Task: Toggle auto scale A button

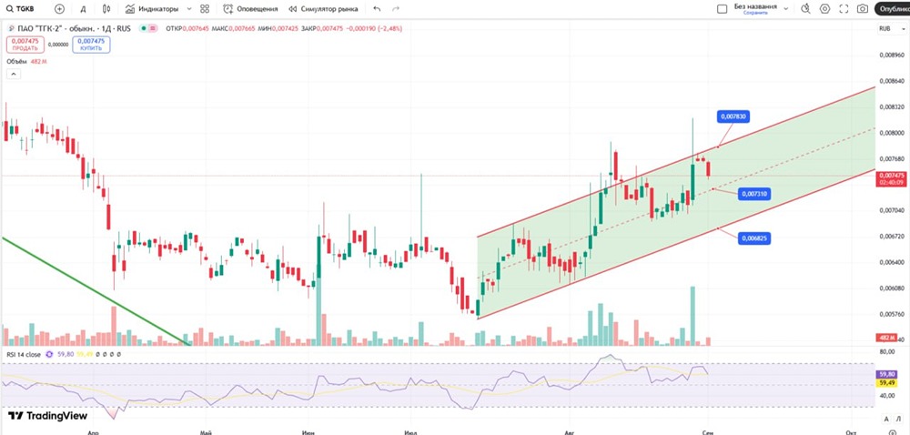Action: tap(886, 420)
